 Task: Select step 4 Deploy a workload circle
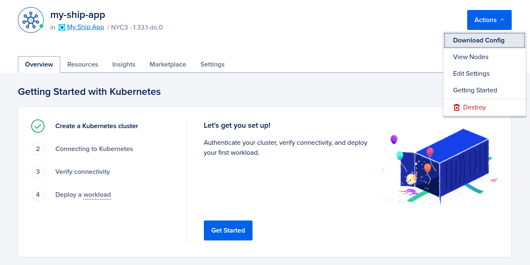pos(38,194)
